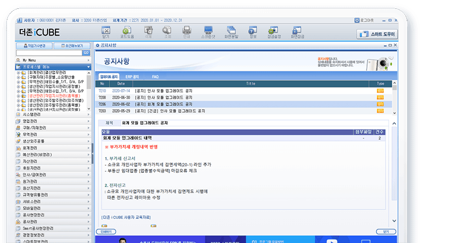Click the 경영정보관리 menu icon
This screenshot has height=243, width=454.
18,235
